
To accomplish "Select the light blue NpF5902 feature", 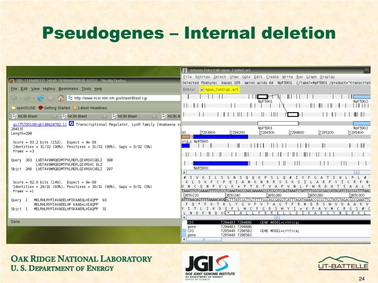I will [362, 97].
